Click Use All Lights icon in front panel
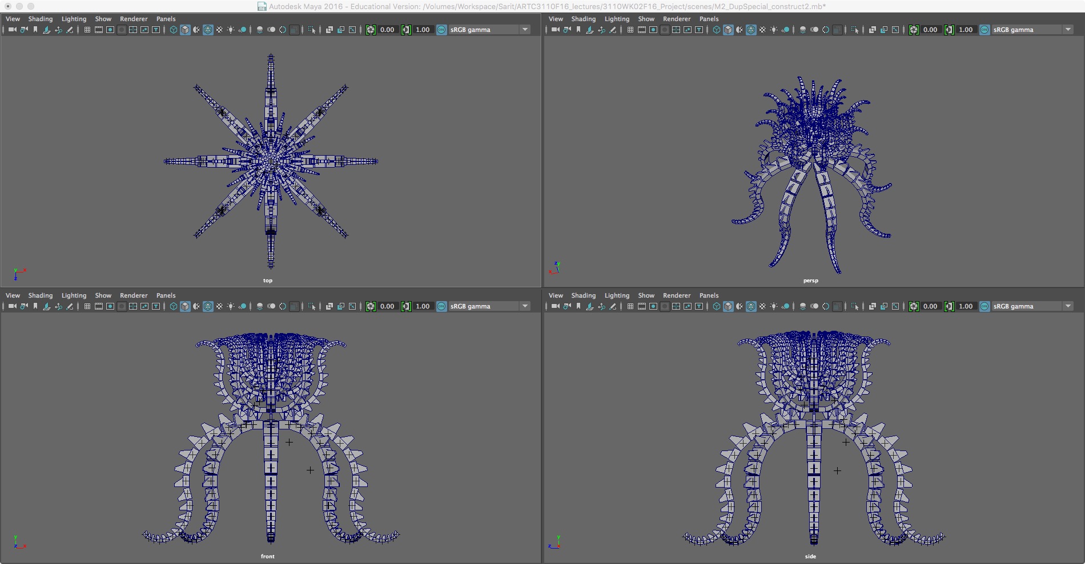1085x564 pixels. tap(231, 306)
